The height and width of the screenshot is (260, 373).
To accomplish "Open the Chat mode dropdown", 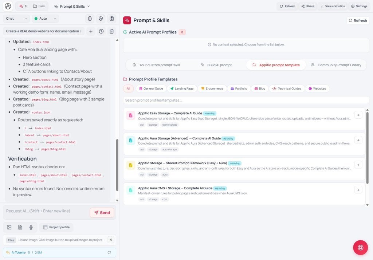I will pos(16,19).
